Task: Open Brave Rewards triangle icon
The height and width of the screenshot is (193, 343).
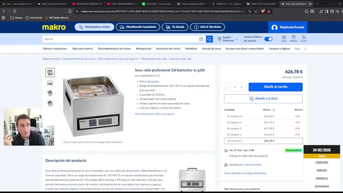Action: click(x=269, y=11)
